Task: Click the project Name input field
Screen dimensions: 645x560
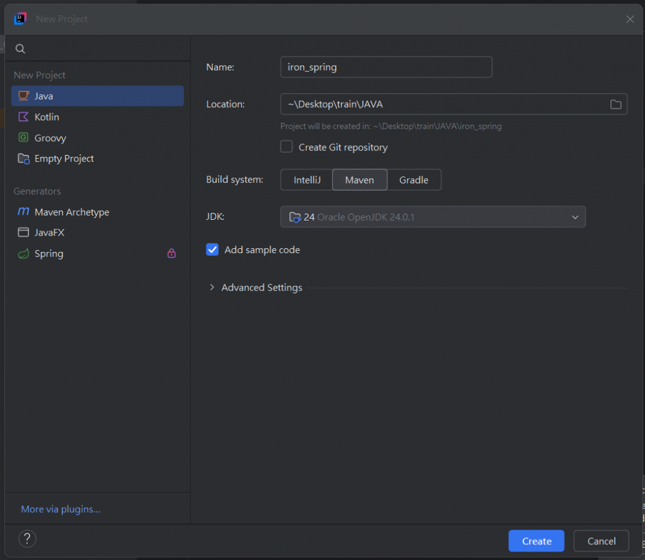Action: pyautogui.click(x=386, y=67)
